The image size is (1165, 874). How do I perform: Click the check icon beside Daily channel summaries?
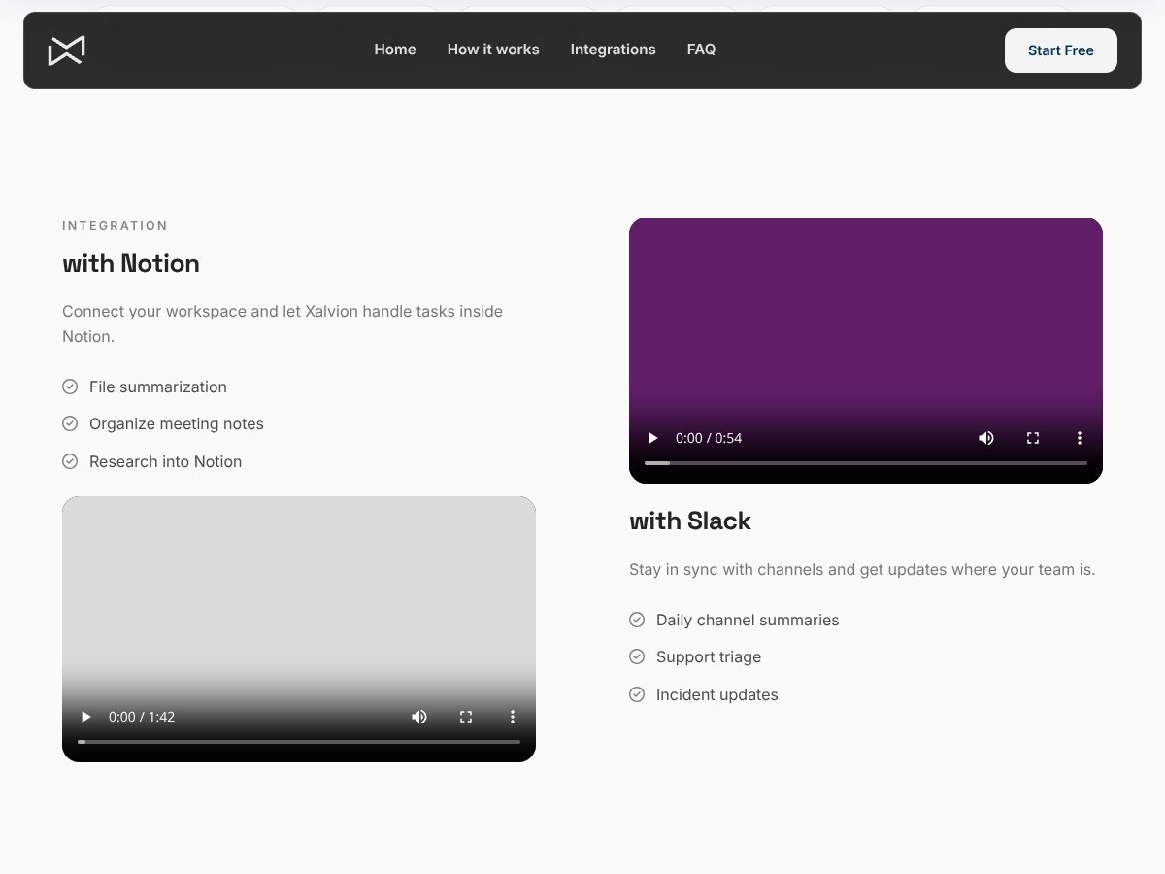coord(637,620)
